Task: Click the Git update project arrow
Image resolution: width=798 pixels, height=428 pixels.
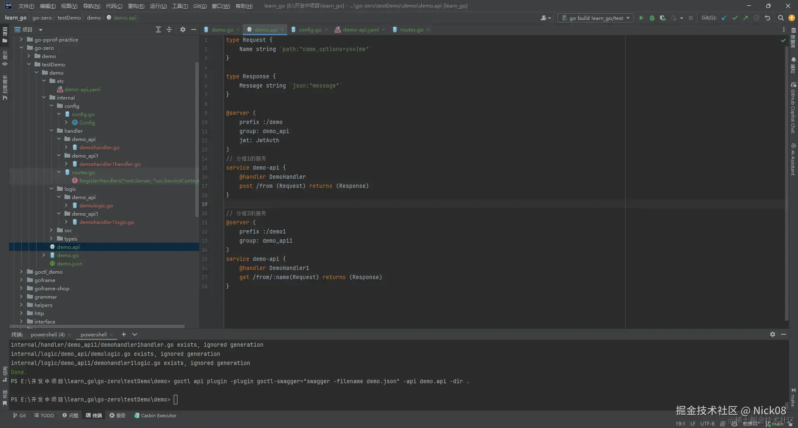Action: click(x=724, y=18)
